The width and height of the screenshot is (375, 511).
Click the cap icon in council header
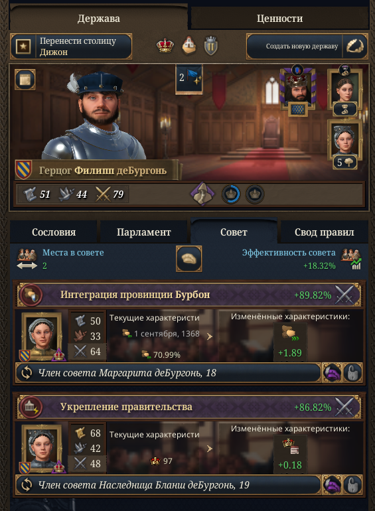[189, 259]
